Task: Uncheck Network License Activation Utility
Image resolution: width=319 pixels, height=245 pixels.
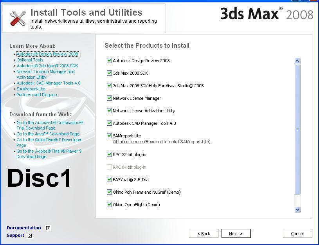Action: point(109,110)
